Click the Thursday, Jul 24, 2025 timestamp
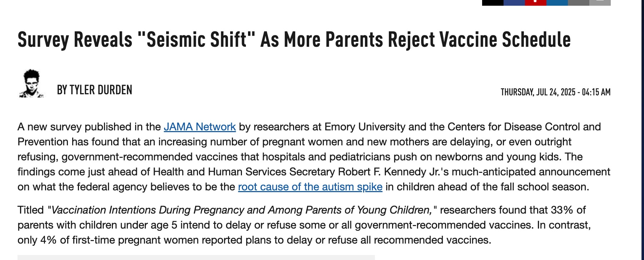 pos(556,92)
